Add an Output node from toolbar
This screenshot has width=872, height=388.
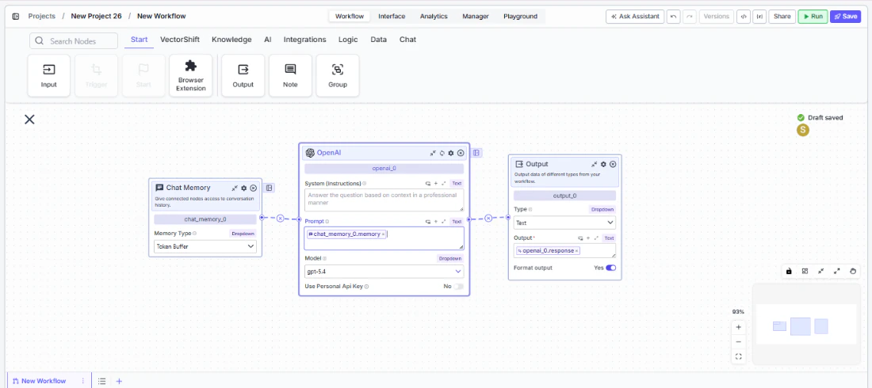pyautogui.click(x=243, y=75)
